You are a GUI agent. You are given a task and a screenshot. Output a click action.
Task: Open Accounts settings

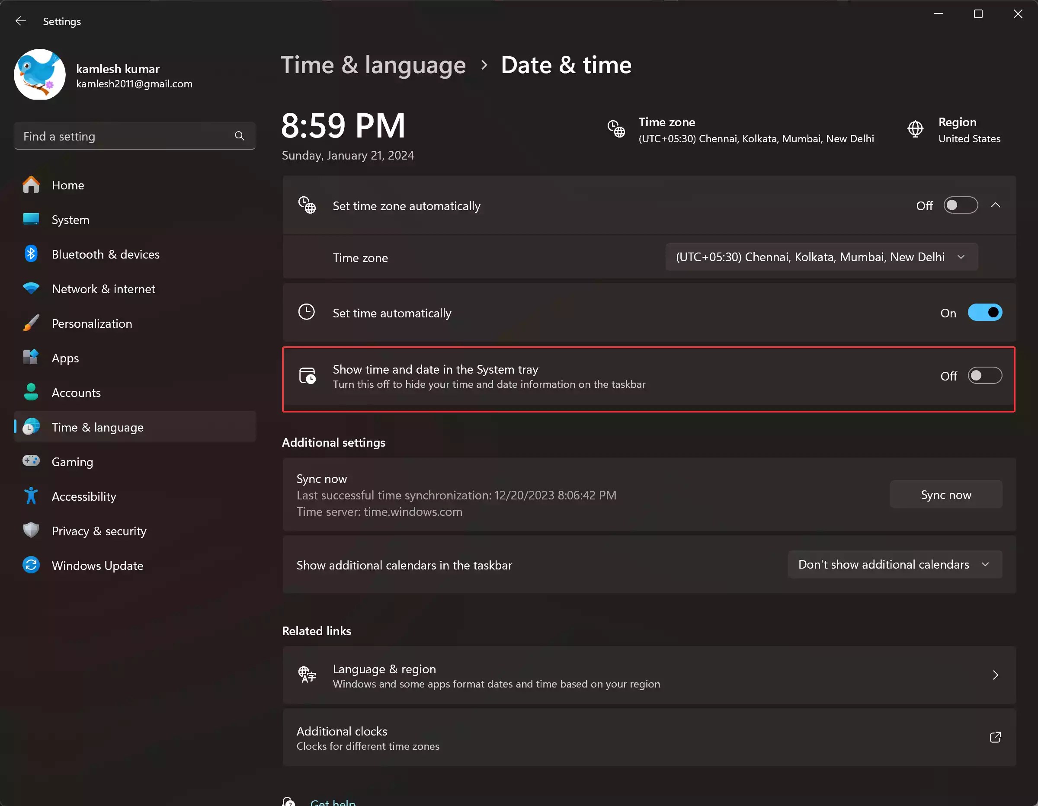pyautogui.click(x=76, y=393)
